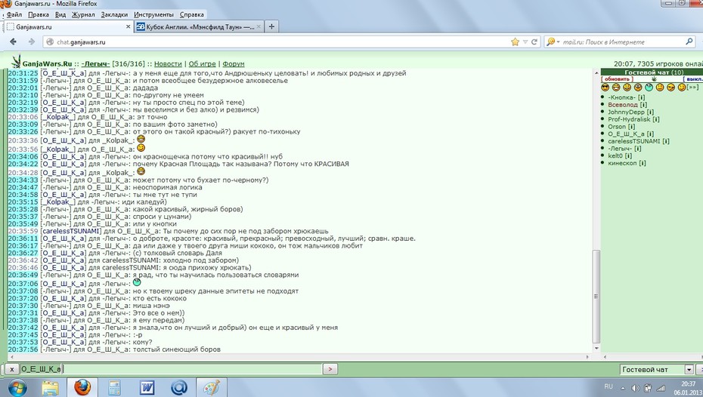Switch to Кубок Англии tab

tap(200, 27)
